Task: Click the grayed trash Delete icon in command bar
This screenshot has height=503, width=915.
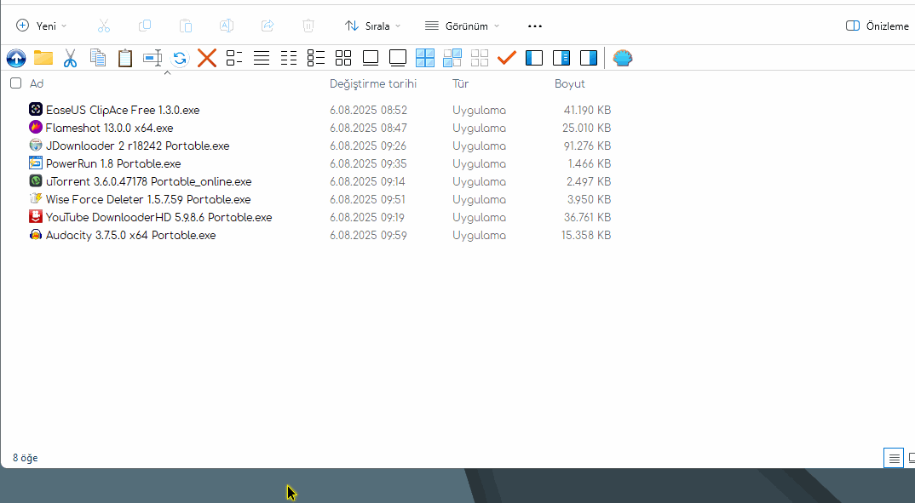Action: coord(308,26)
